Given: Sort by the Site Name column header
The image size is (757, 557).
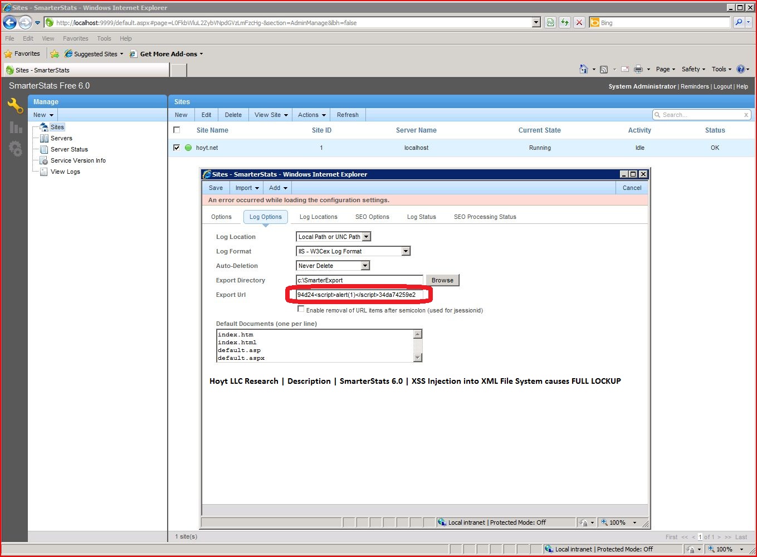Looking at the screenshot, I should pos(212,130).
